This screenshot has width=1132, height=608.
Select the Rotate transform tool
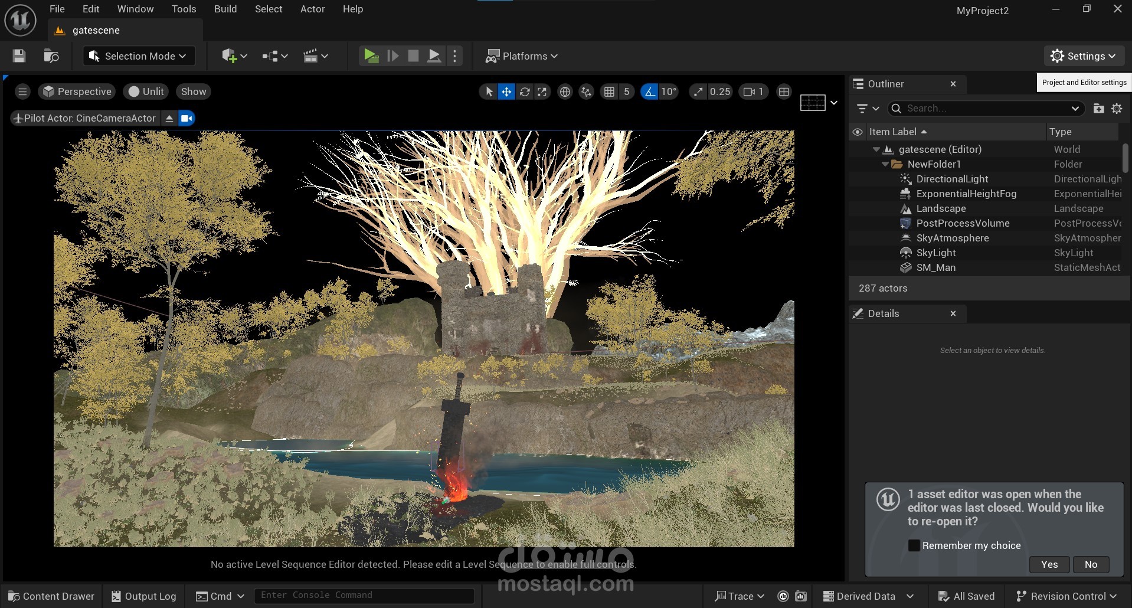click(x=524, y=91)
